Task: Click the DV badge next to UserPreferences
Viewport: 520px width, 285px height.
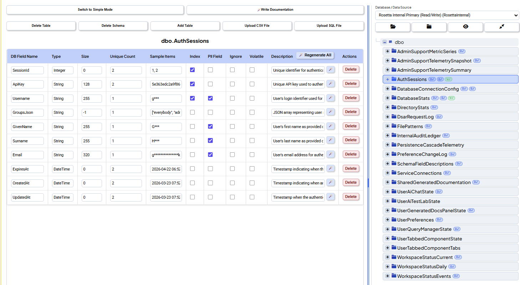Action: 438,219
